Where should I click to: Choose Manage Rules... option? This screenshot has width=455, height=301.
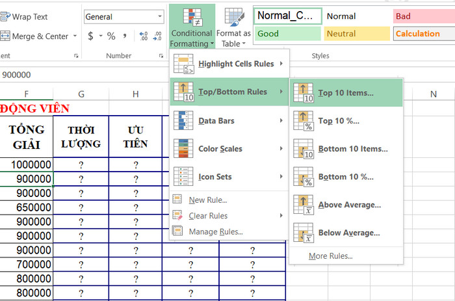coord(229,231)
